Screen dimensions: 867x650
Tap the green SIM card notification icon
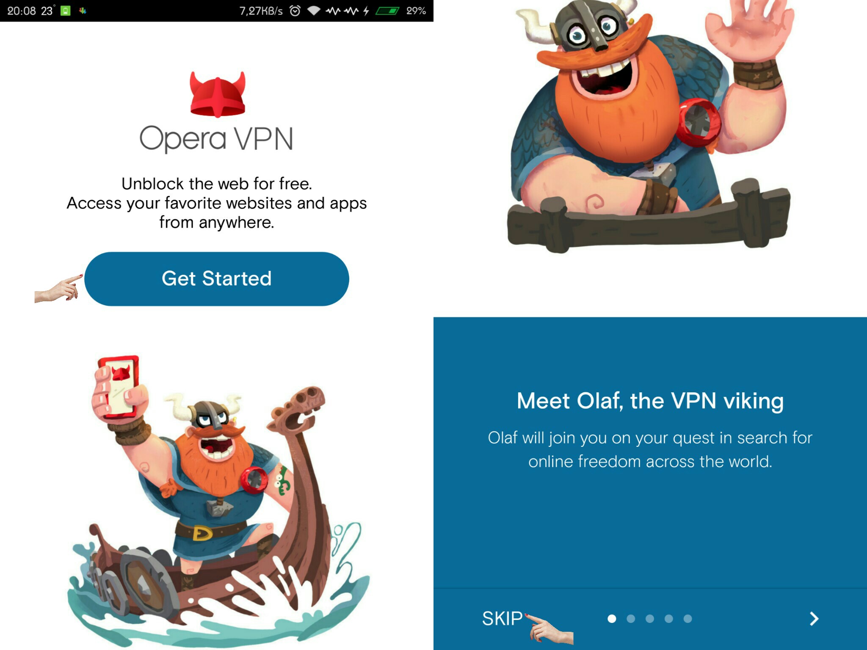tap(65, 11)
